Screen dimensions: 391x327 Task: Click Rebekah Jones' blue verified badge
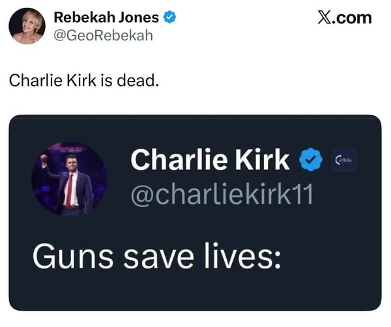coord(169,18)
